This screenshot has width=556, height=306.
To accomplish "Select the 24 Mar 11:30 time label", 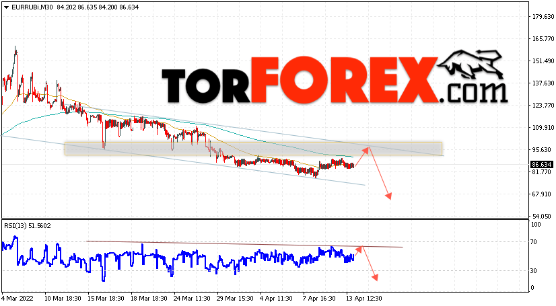I will 193,299.
